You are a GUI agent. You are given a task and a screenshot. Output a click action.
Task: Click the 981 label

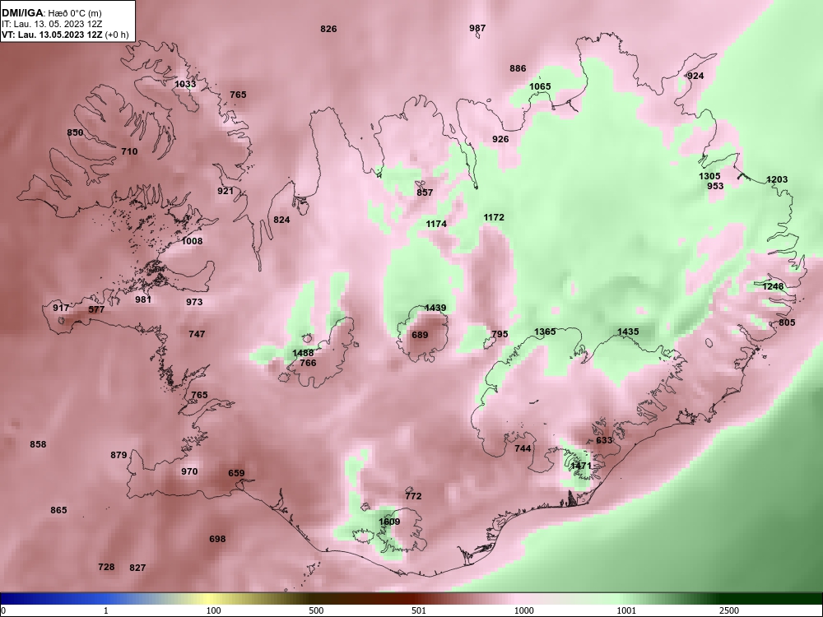pos(142,299)
